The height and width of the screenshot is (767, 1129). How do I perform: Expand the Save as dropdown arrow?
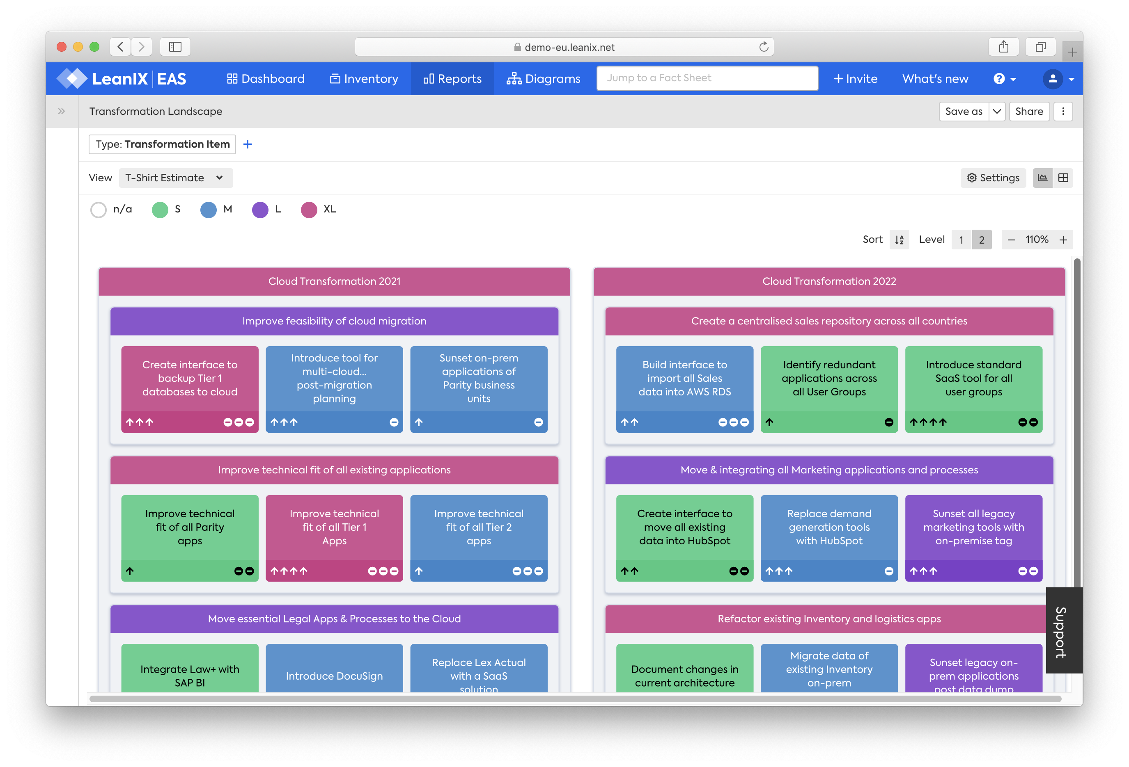point(997,111)
